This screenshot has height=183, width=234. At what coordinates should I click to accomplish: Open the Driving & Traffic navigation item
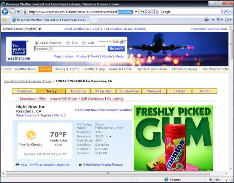67,69
